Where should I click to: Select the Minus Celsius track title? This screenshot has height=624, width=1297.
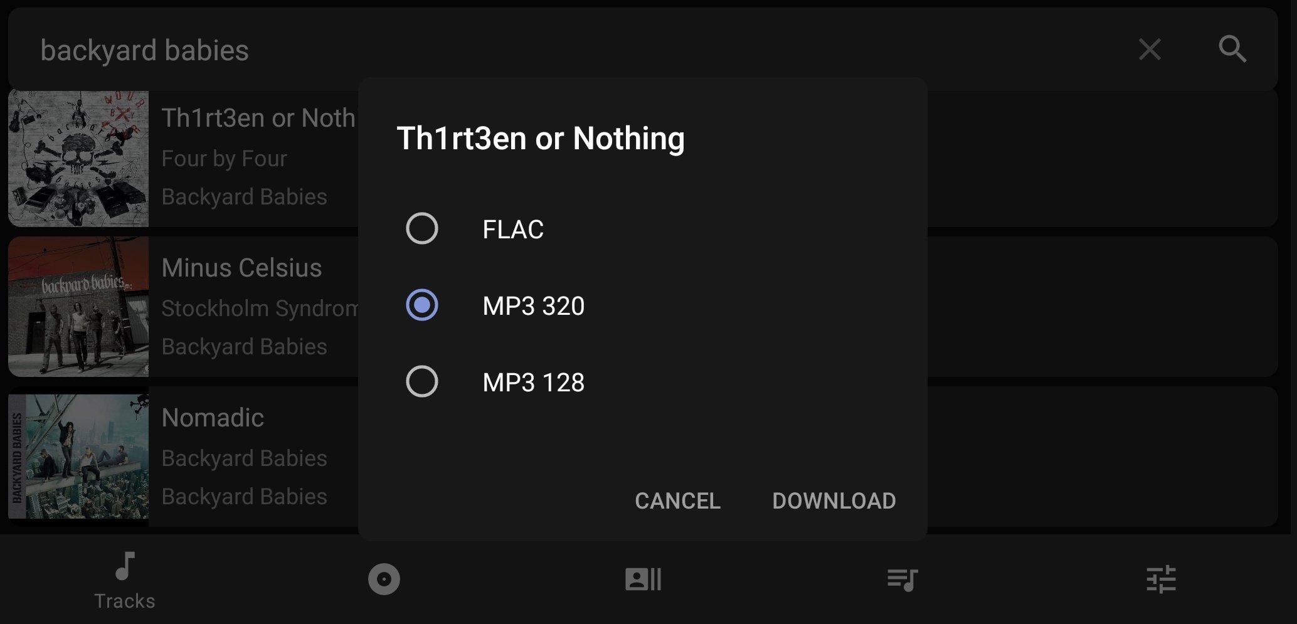click(x=241, y=268)
